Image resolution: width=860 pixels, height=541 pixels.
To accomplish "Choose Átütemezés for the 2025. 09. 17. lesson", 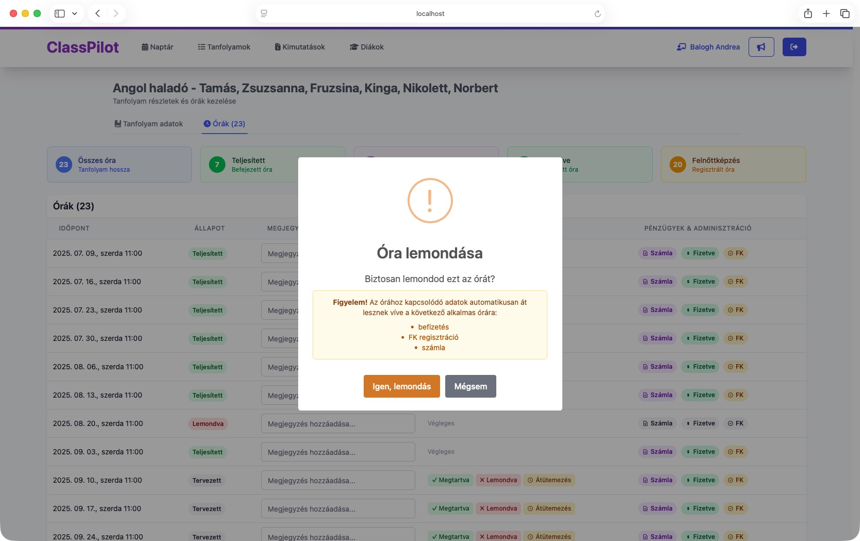I will pos(549,509).
